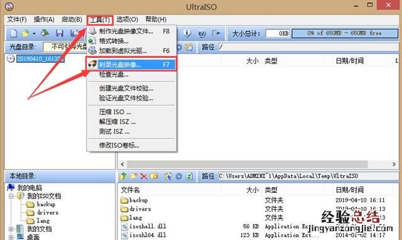
Task: Click the Exit door toolbar icon
Action: click(216, 33)
